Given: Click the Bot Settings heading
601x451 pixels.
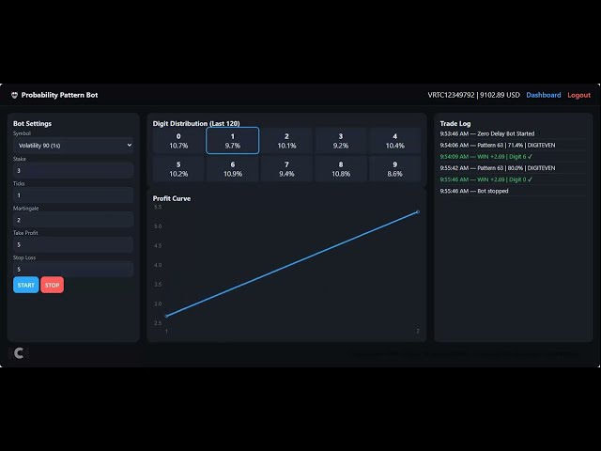Looking at the screenshot, I should pyautogui.click(x=32, y=123).
